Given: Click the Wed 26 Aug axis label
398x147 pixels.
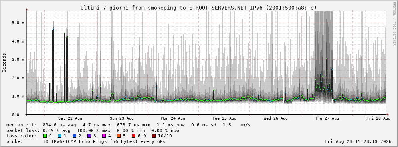Looking at the screenshot, I should 276,118.
